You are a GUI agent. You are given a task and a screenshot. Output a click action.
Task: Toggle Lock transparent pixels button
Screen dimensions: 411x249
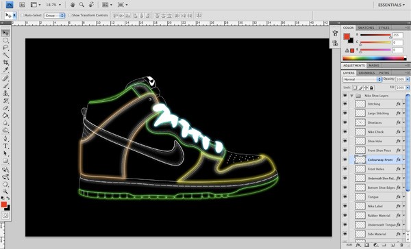click(355, 88)
